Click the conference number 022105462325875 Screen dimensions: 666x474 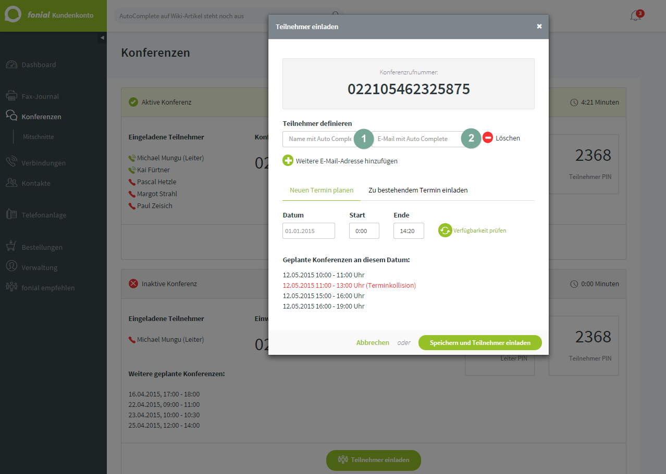click(x=409, y=89)
